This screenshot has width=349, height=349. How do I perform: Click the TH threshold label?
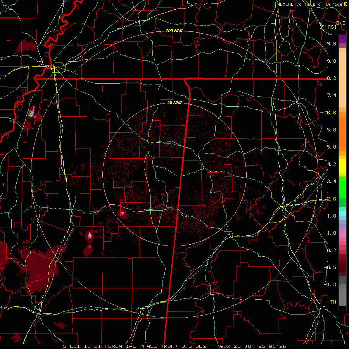[333, 302]
